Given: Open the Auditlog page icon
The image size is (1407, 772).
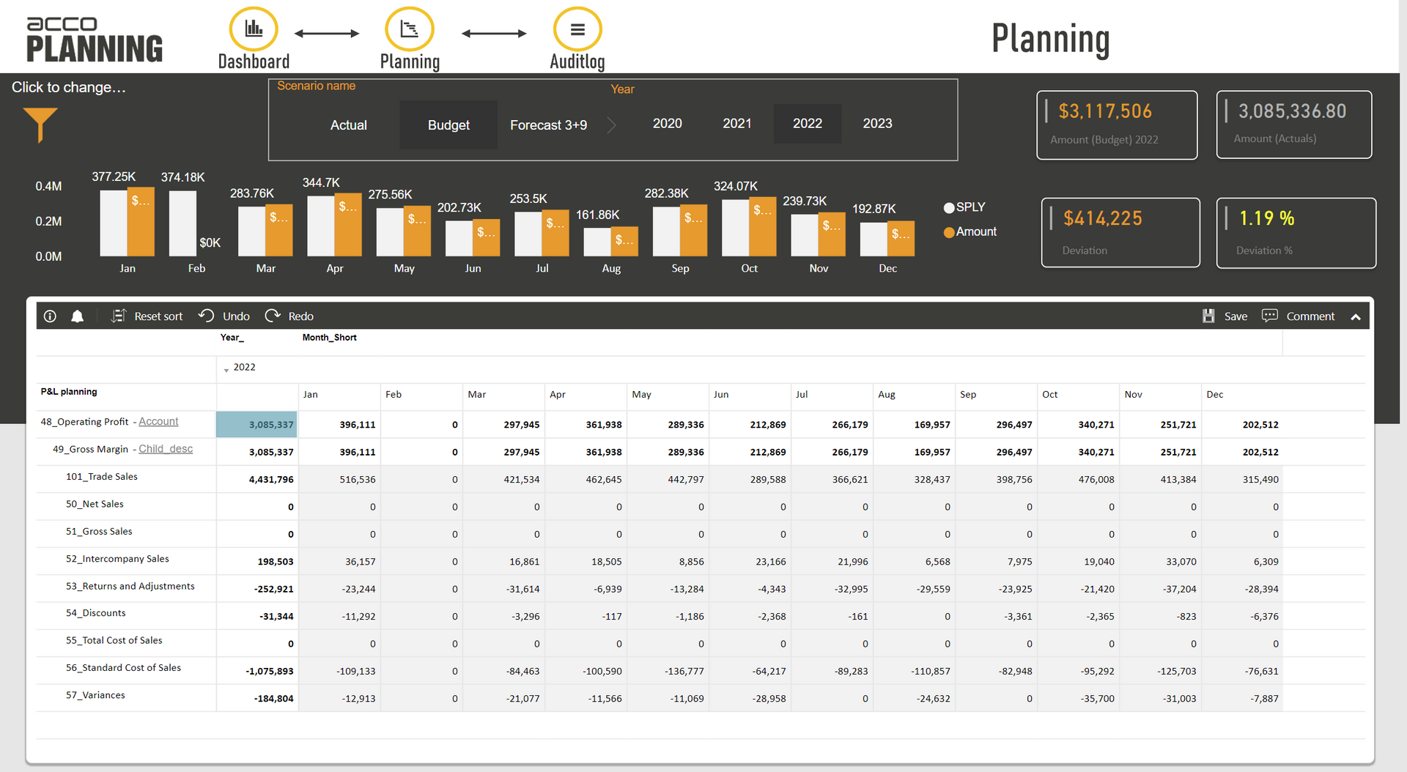Looking at the screenshot, I should (x=577, y=29).
